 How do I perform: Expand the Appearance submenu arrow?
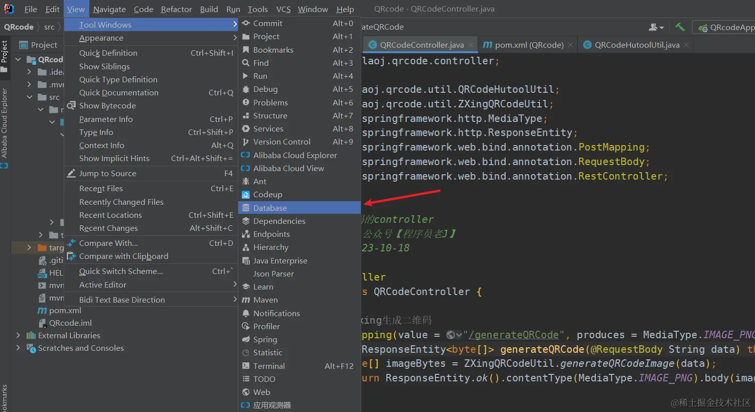pyautogui.click(x=235, y=38)
